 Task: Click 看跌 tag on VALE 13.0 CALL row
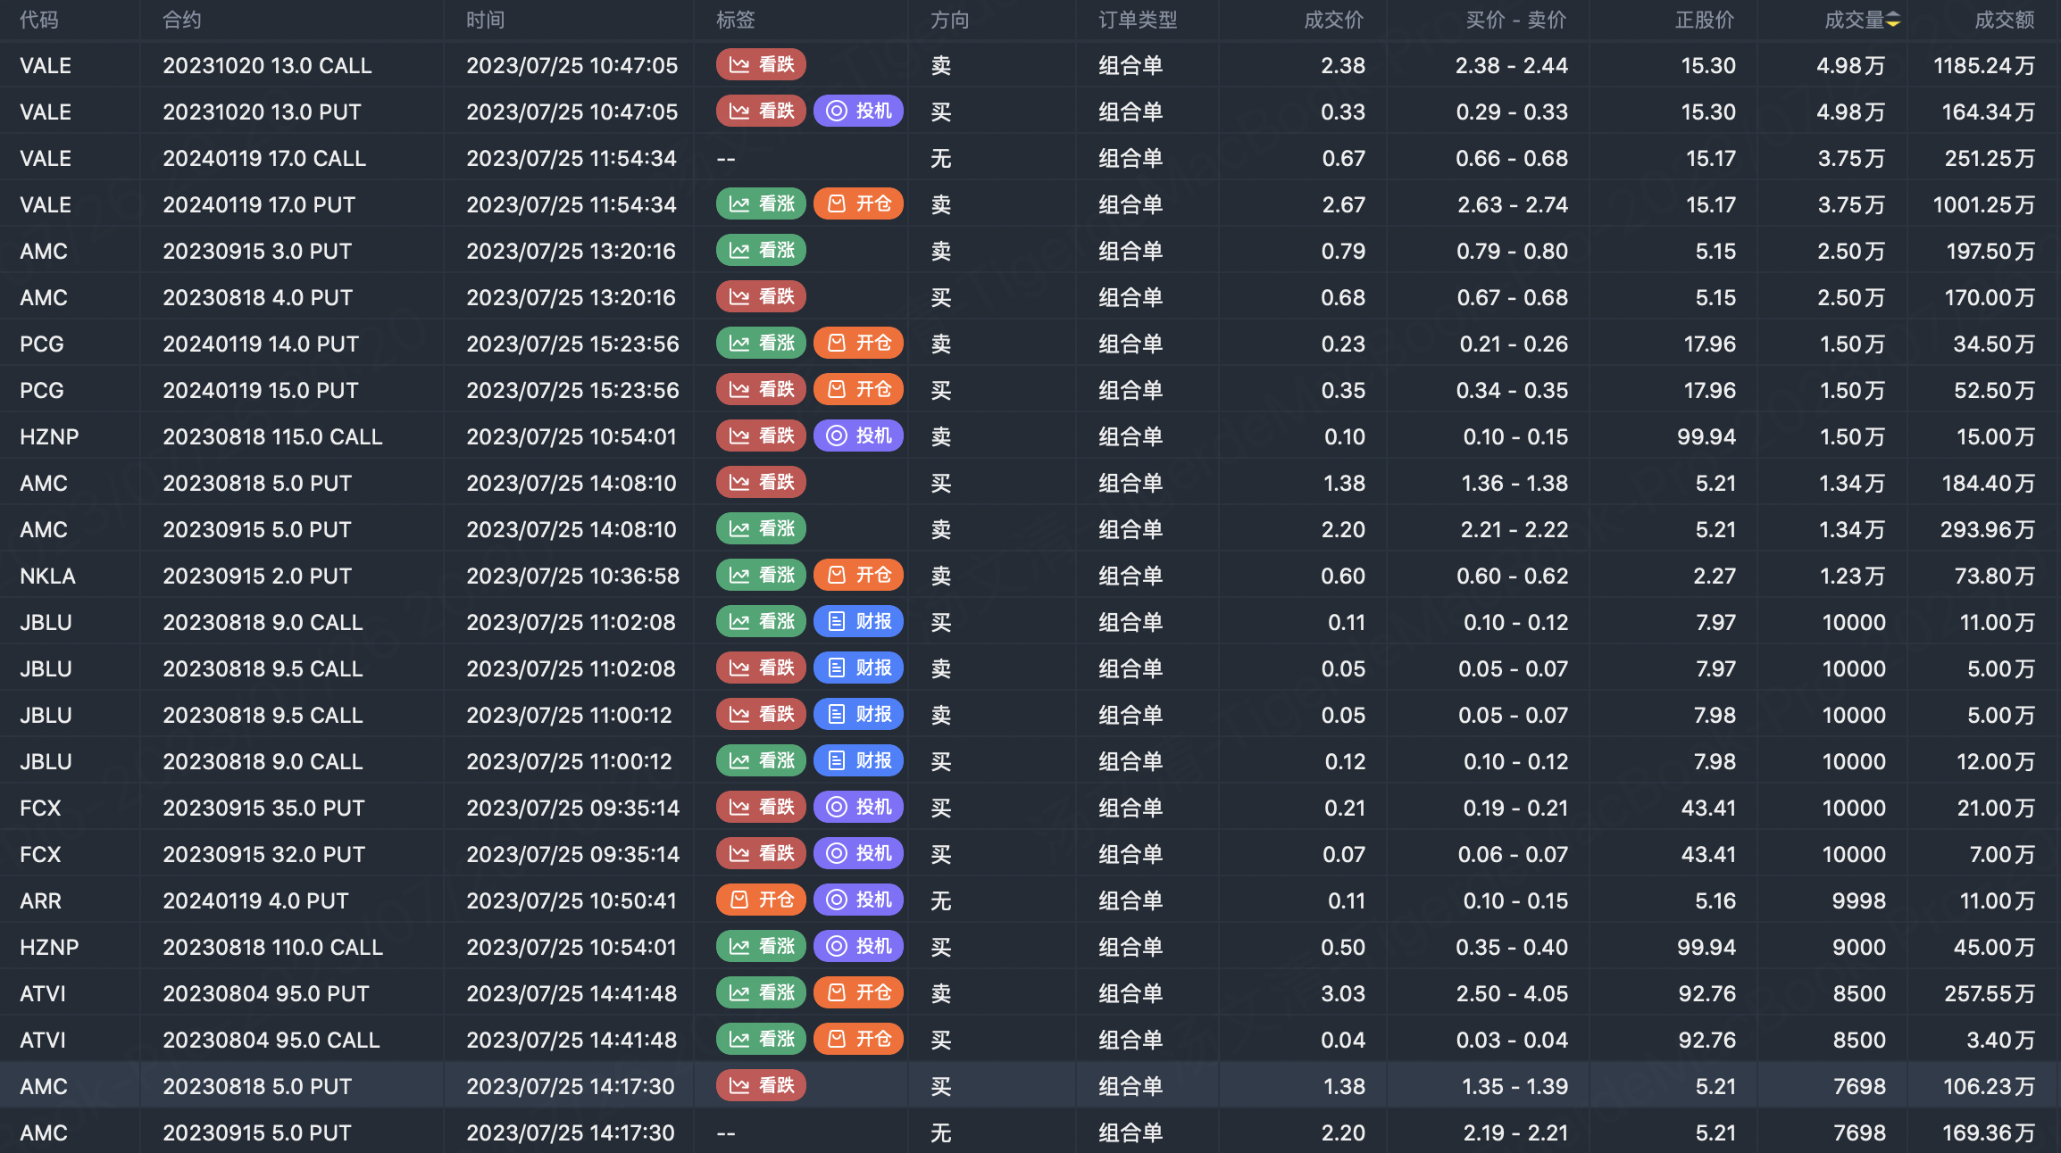click(x=761, y=64)
